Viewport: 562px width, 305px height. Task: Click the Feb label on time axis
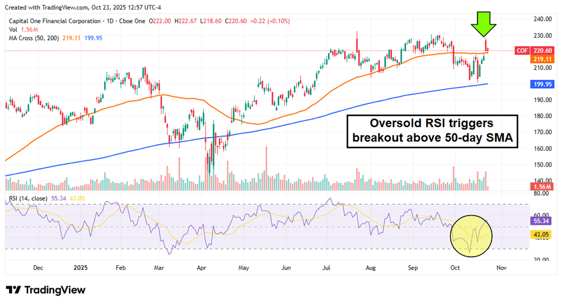[121, 268]
